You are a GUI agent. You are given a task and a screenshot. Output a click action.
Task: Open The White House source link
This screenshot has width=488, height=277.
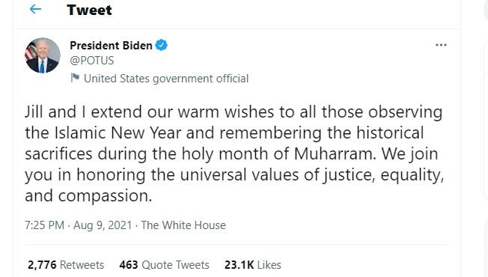(x=183, y=225)
